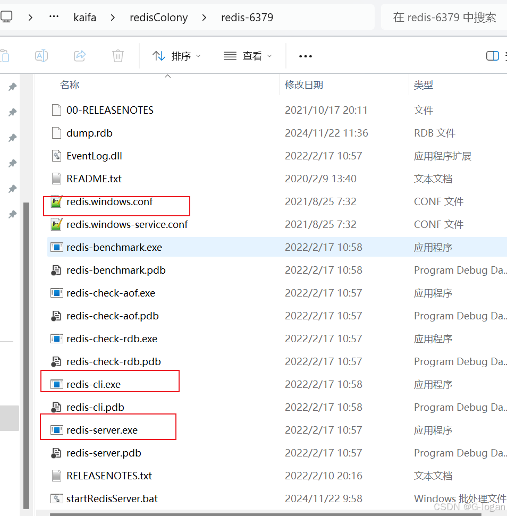This screenshot has width=507, height=516.
Task: Click breadcrumb ellipsis for hidden path folders
Action: pos(54,16)
